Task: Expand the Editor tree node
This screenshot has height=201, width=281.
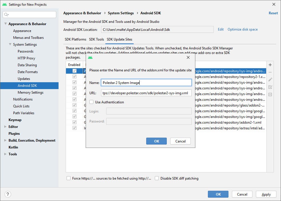Action: [x=5, y=127]
